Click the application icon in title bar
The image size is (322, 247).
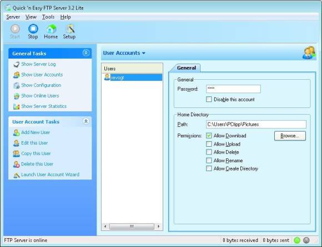coord(8,8)
